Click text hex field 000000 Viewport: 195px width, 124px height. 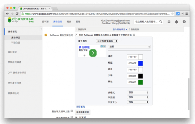coord(133,76)
